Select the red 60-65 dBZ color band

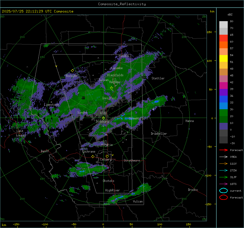click(223, 38)
